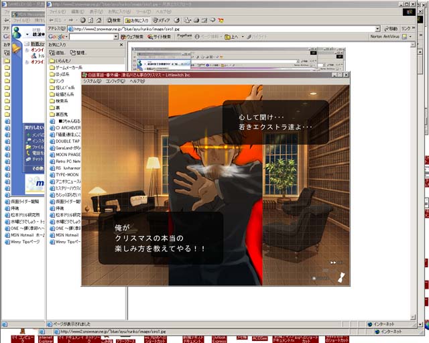This screenshot has height=343, width=429.
Task: Open ページ情報 on Google toolbar
Action: (x=207, y=37)
